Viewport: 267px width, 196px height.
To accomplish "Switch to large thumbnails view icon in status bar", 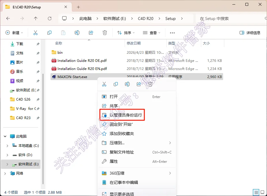I will tap(262, 193).
